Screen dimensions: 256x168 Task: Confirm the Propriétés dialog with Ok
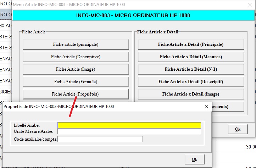coord(194,159)
